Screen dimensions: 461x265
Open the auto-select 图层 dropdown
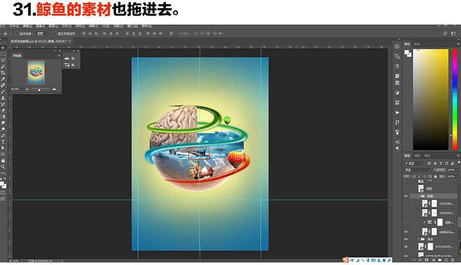pyautogui.click(x=43, y=34)
